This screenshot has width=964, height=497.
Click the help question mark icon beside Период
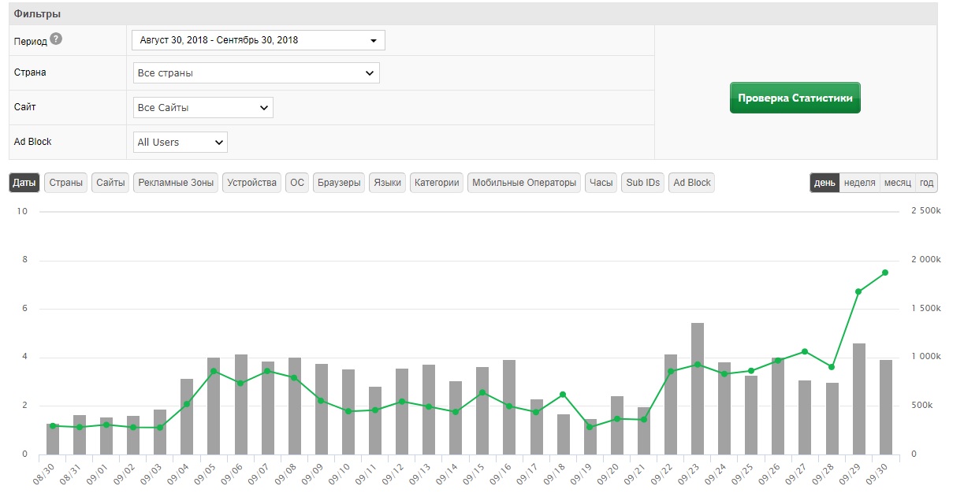pyautogui.click(x=56, y=39)
